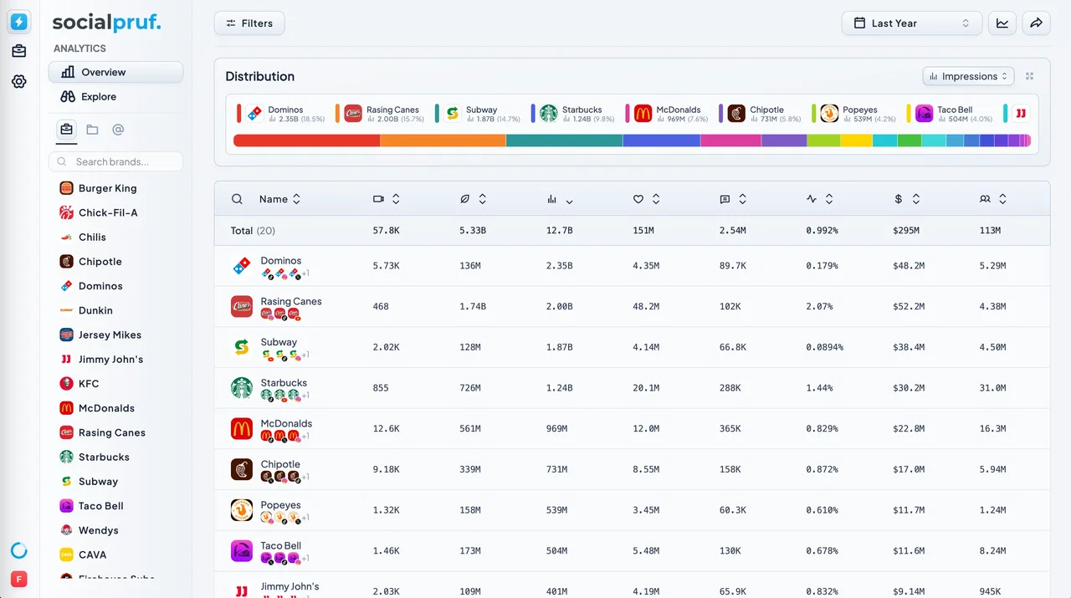Click the Chipotle logo in table row
The image size is (1071, 598).
242,469
